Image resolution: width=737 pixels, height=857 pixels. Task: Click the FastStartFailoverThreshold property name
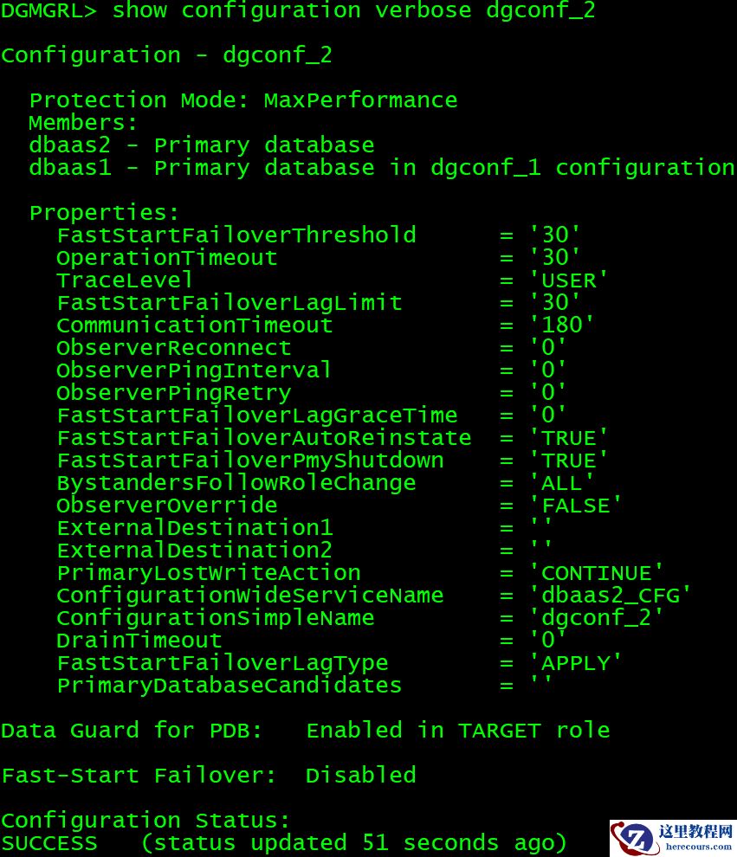pyautogui.click(x=236, y=235)
